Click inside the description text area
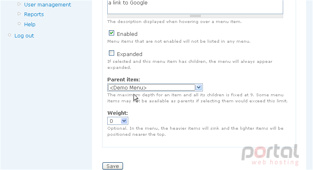This screenshot has width=313, height=170. click(x=195, y=7)
